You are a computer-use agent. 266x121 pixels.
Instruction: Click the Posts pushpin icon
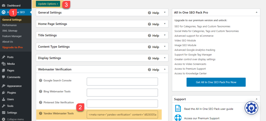pyautogui.click(x=4, y=57)
